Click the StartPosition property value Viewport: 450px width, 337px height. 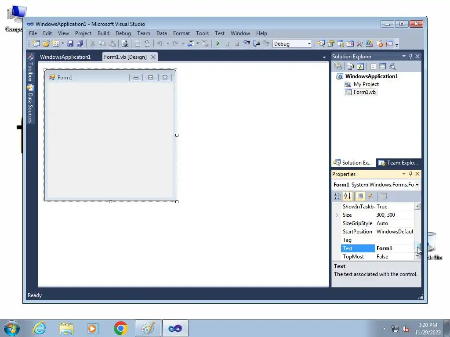click(x=394, y=232)
